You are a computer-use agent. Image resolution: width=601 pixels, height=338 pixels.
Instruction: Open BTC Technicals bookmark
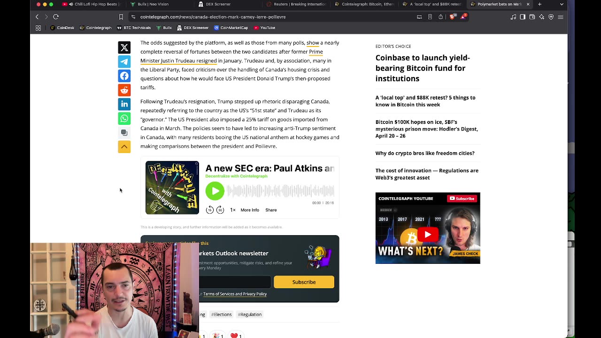coord(133,28)
